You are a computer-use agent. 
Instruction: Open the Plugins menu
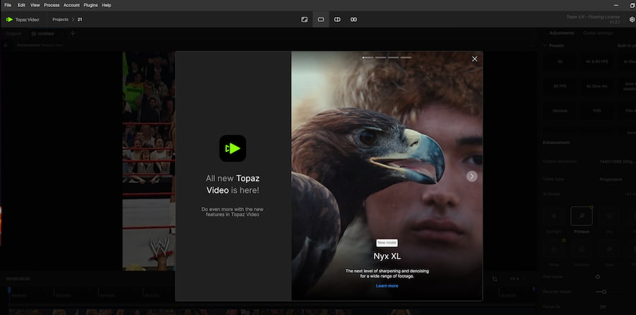tap(90, 5)
